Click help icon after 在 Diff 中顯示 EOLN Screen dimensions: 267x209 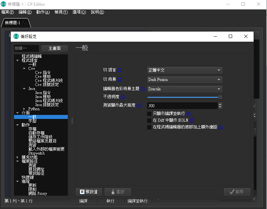192,120
